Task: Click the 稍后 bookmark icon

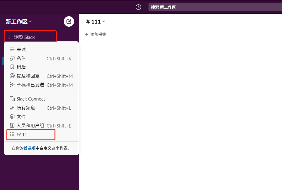Action: (12, 67)
